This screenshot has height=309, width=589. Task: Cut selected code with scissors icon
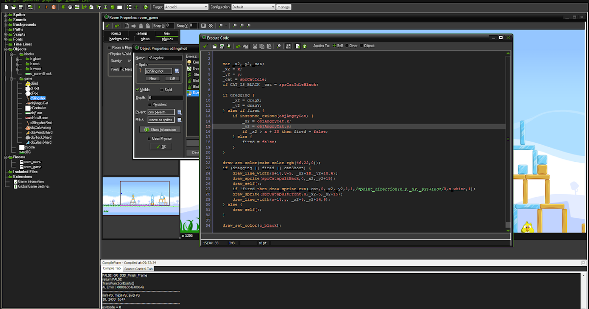tap(255, 46)
